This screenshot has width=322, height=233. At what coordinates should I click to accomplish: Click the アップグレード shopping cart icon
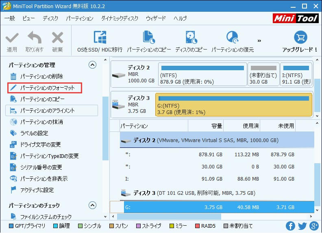click(x=300, y=38)
